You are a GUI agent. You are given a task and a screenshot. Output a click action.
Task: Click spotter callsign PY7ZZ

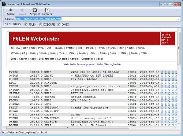[x=13, y=72]
